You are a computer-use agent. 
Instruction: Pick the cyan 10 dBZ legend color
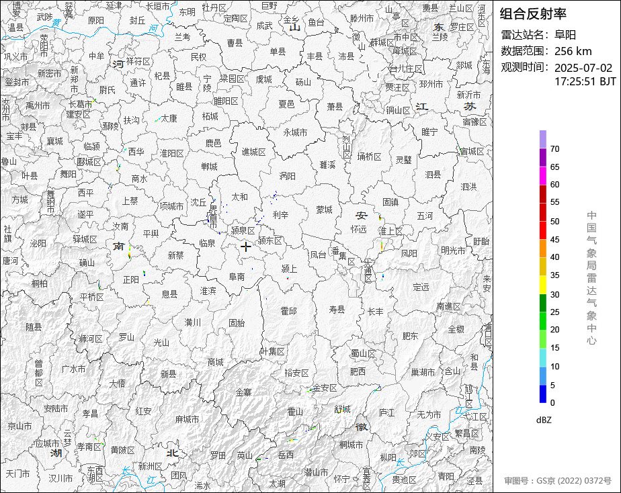click(x=543, y=358)
